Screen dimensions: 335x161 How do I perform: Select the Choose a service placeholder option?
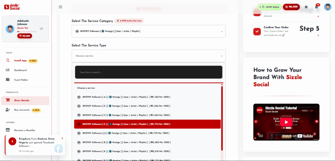pos(148,88)
